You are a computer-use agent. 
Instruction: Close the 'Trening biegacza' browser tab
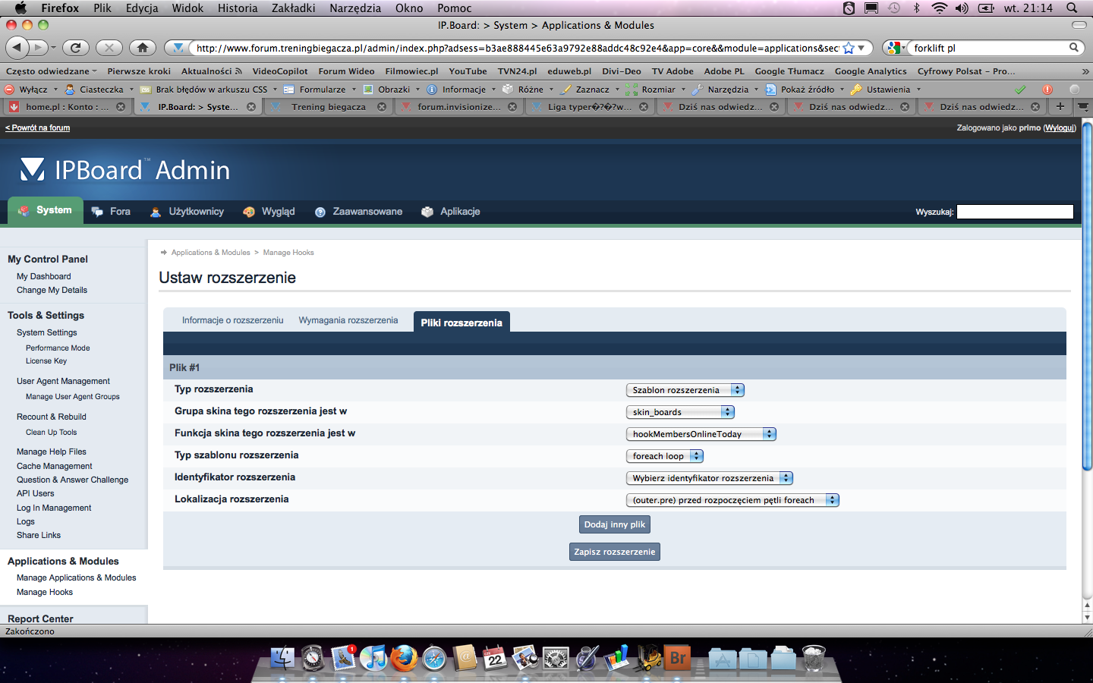point(382,107)
